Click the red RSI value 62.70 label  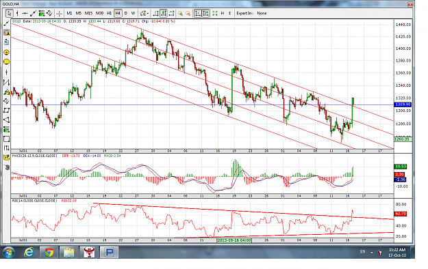pyautogui.click(x=401, y=214)
